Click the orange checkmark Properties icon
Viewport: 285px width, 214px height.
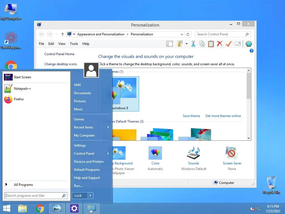[229, 44]
